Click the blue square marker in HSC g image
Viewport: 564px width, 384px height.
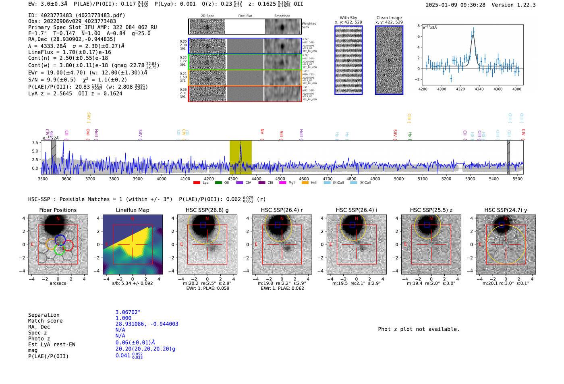[x=203, y=225]
